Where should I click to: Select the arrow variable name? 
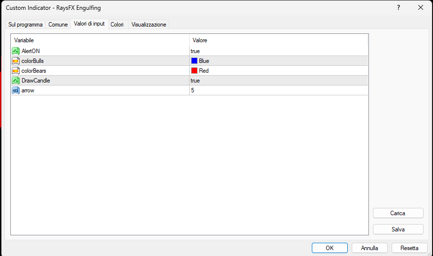coord(28,90)
